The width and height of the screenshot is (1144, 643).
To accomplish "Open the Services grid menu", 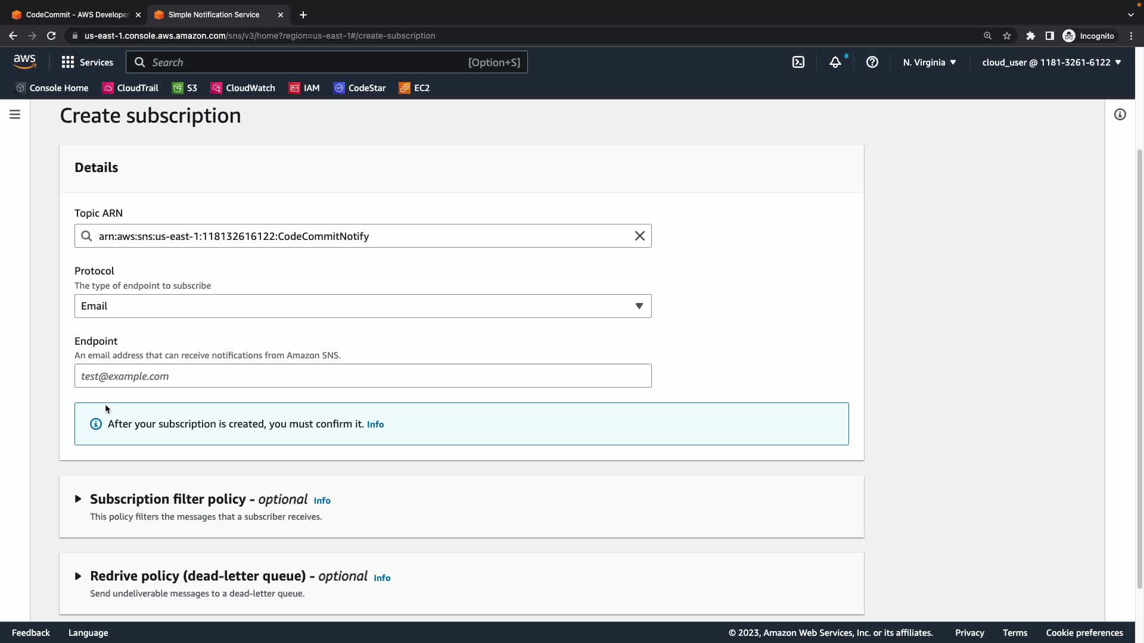I will tap(87, 62).
